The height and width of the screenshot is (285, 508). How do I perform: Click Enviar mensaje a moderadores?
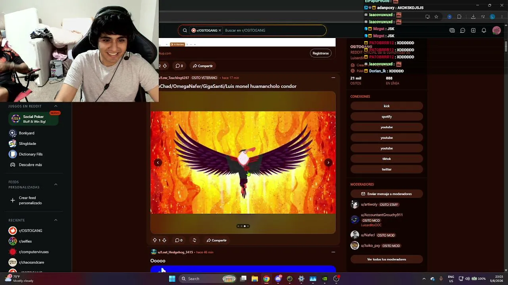tap(387, 194)
